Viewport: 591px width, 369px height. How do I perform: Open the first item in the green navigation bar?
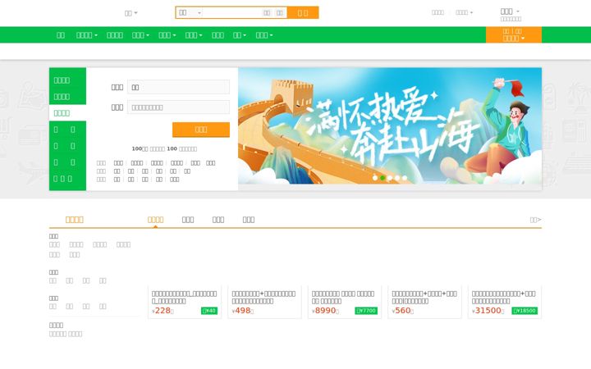(x=60, y=35)
